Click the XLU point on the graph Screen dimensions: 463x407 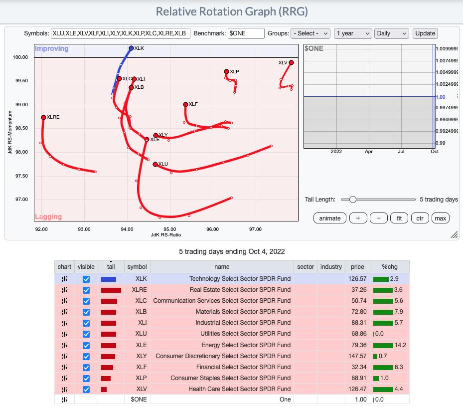pyautogui.click(x=155, y=164)
